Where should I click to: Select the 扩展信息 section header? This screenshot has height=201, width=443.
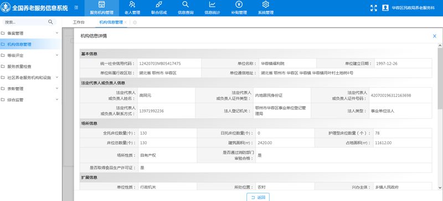(x=89, y=177)
